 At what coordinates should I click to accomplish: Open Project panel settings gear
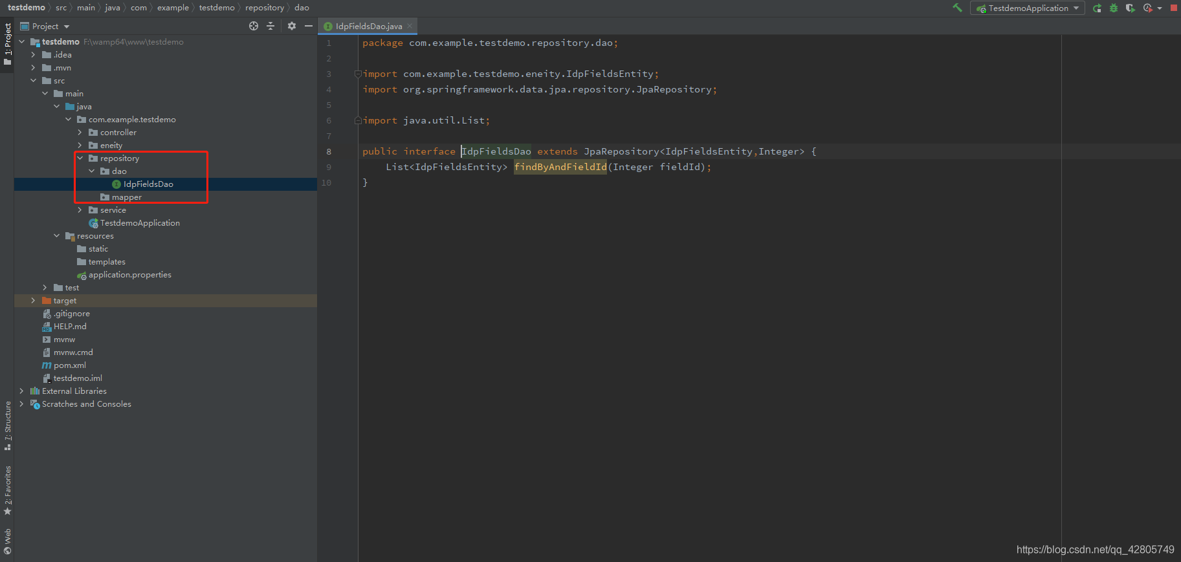tap(292, 26)
